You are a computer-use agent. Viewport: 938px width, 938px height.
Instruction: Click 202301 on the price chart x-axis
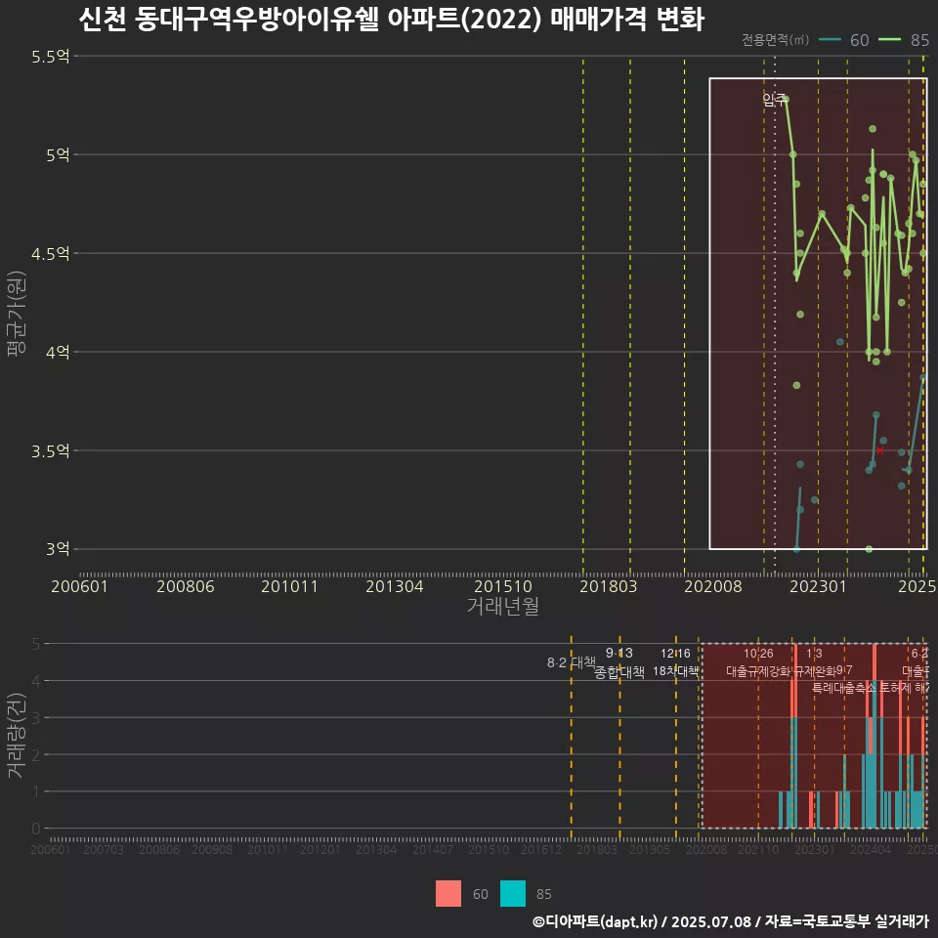(x=819, y=586)
